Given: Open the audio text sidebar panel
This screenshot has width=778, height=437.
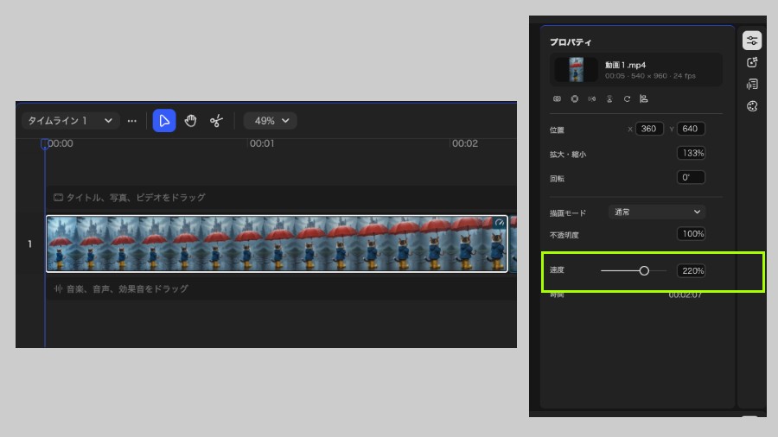Looking at the screenshot, I should pos(752,85).
